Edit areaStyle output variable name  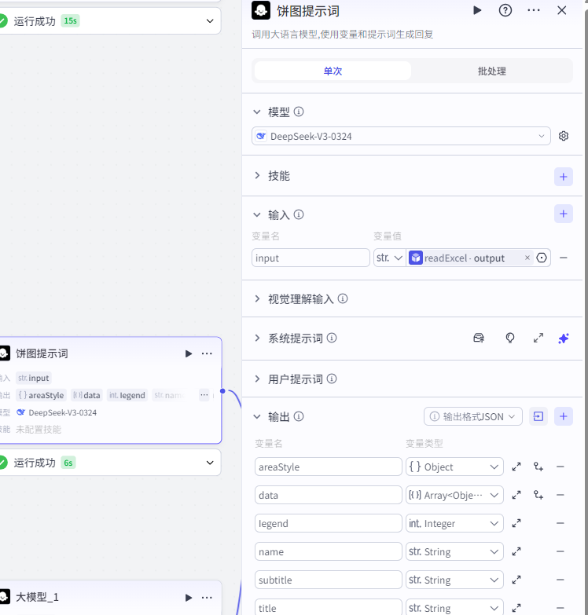click(x=328, y=467)
